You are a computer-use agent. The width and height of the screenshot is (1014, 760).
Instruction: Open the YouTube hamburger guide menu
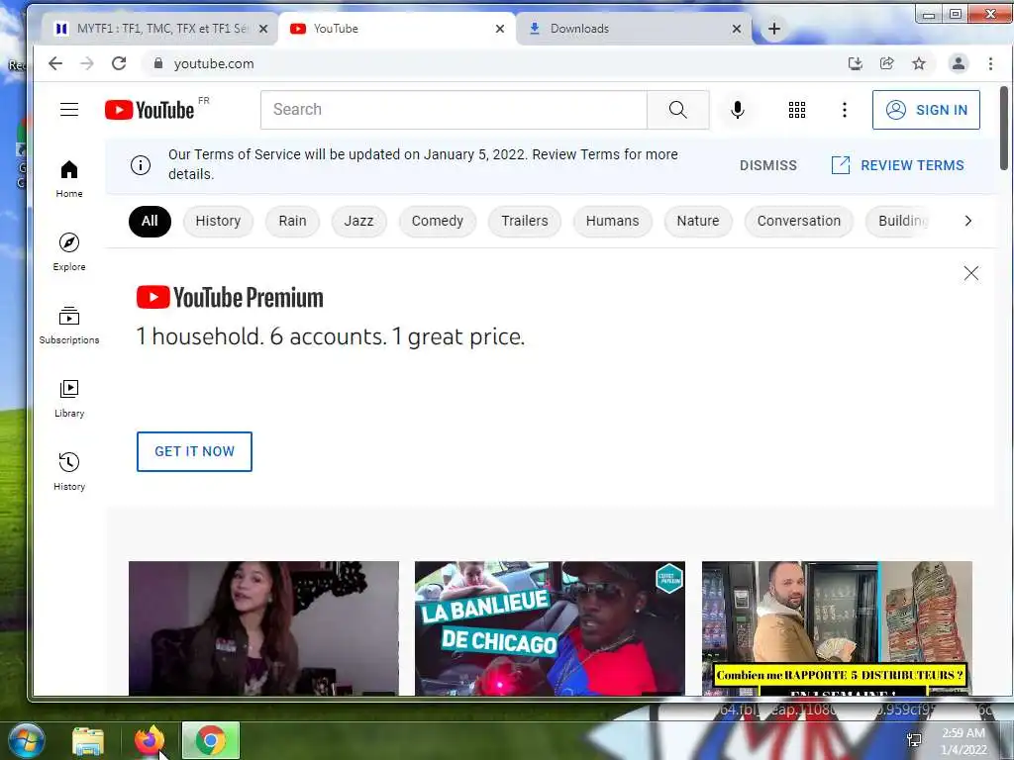(69, 109)
